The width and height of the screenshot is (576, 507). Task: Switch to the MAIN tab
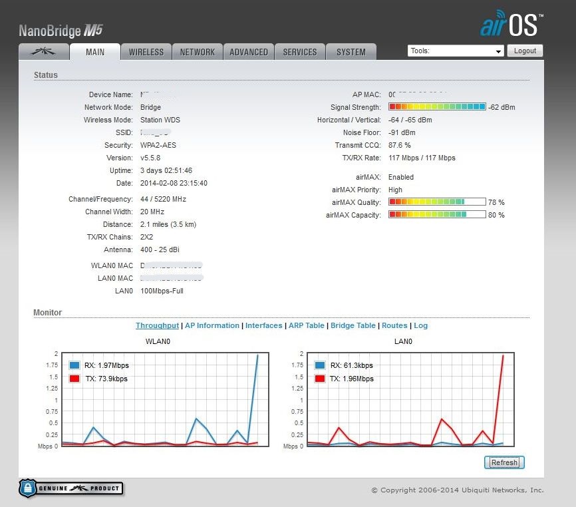click(95, 52)
